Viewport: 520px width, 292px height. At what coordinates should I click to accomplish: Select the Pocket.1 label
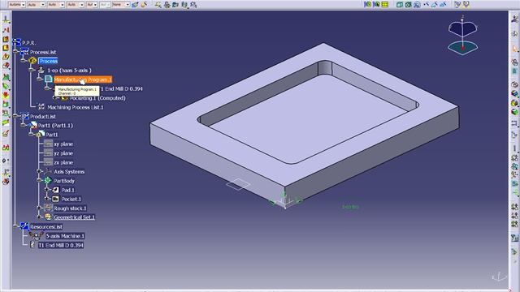pos(71,199)
